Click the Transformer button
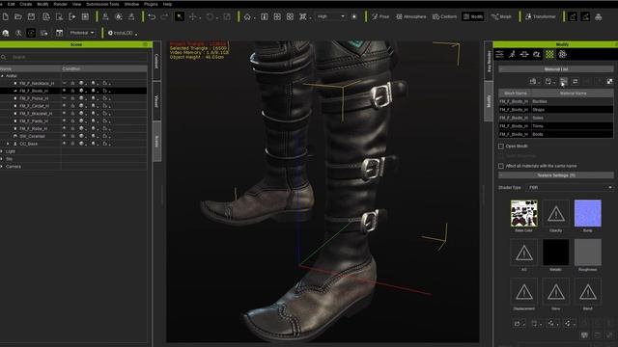 (x=541, y=16)
